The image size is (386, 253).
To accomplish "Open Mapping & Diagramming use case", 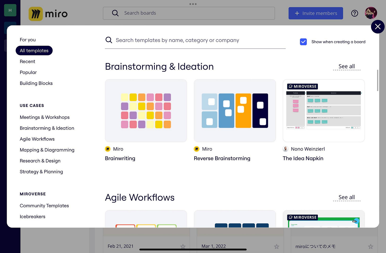I will click(47, 150).
